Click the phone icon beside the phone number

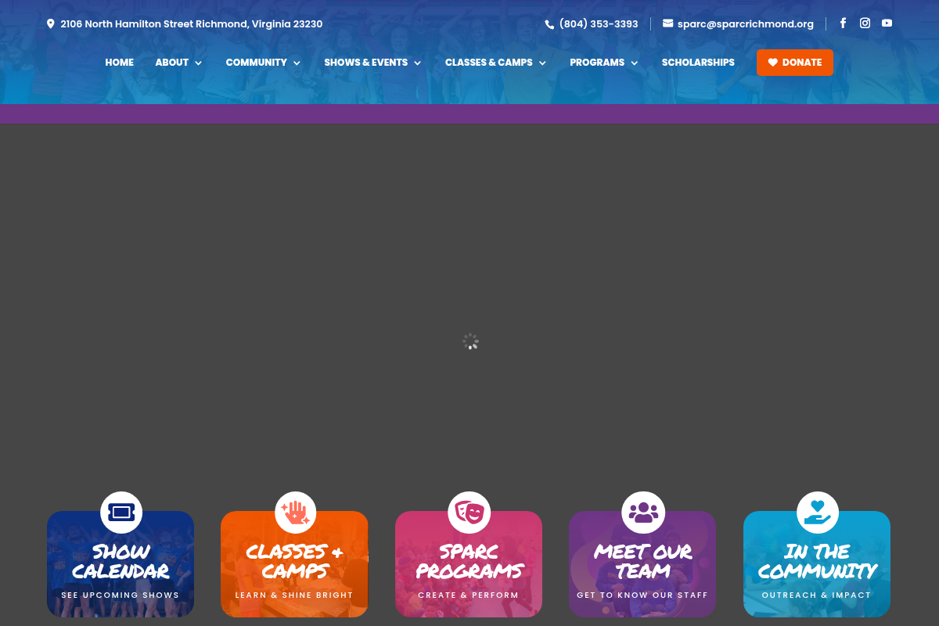point(549,23)
